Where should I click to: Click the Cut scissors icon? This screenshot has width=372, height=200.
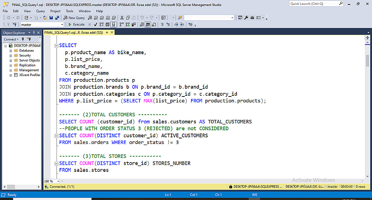122,18
